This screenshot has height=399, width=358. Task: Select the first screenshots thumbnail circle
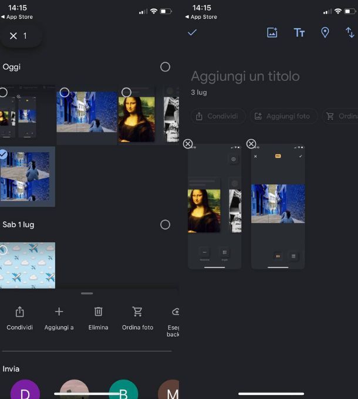click(3, 92)
